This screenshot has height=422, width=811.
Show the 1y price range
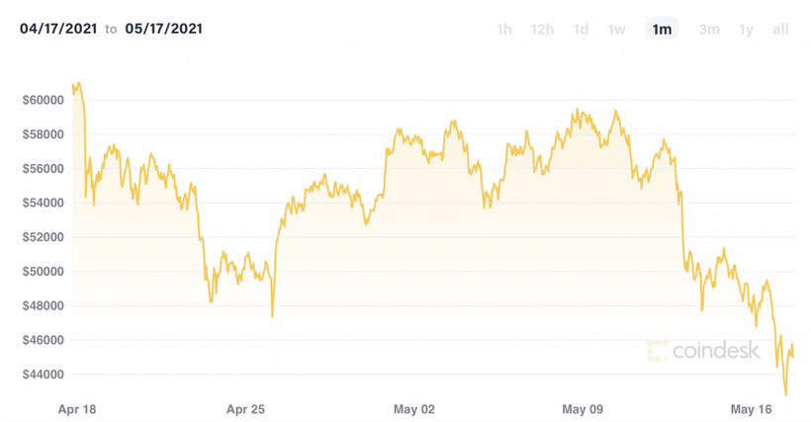(746, 30)
